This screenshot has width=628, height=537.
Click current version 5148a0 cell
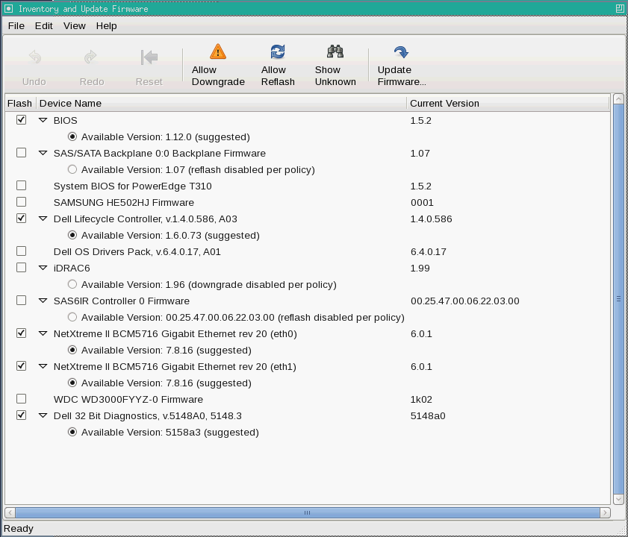[428, 415]
